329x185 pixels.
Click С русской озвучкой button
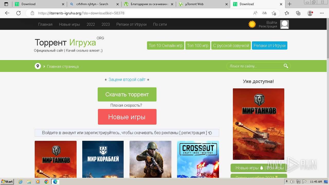(231, 45)
